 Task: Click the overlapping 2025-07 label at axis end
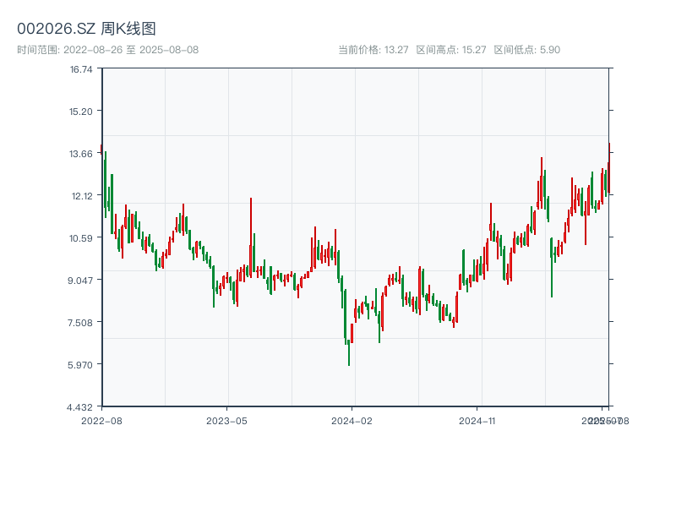tap(600, 420)
